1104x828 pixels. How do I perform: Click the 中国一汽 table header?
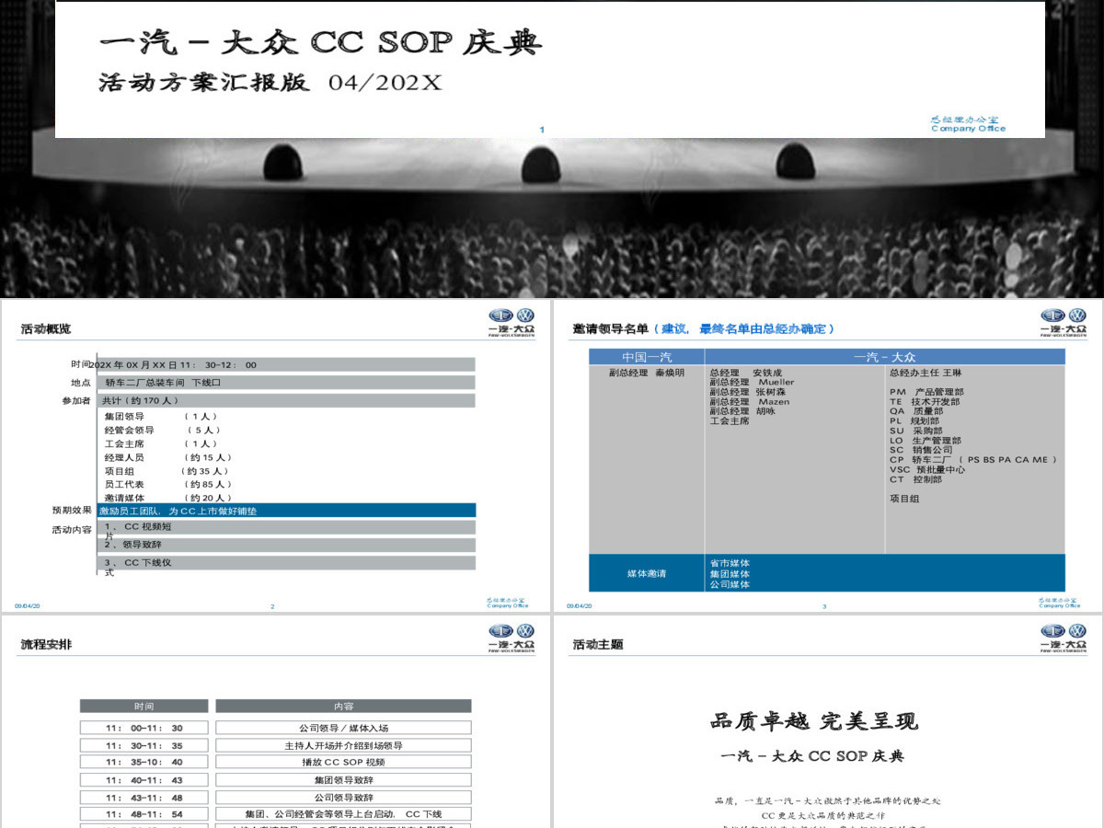647,357
